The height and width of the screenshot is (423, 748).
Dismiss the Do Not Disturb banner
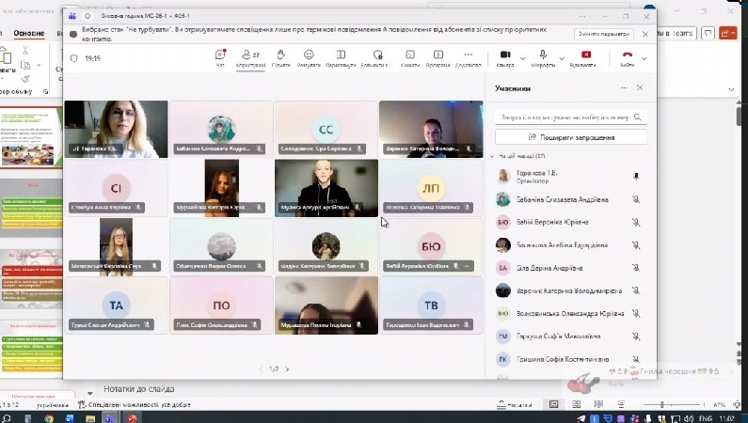[x=645, y=34]
